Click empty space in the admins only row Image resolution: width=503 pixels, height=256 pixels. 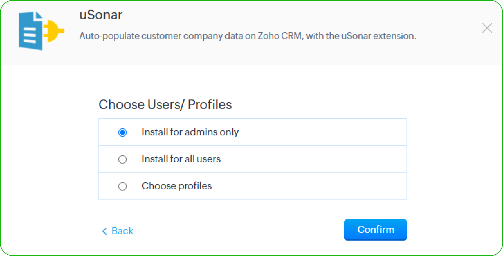pyautogui.click(x=322, y=132)
